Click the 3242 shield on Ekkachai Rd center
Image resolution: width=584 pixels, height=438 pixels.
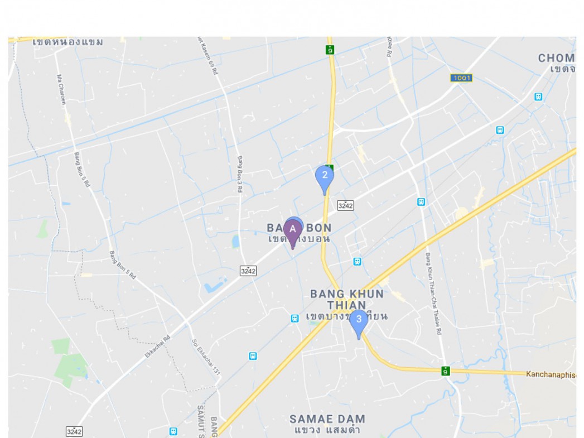(248, 271)
